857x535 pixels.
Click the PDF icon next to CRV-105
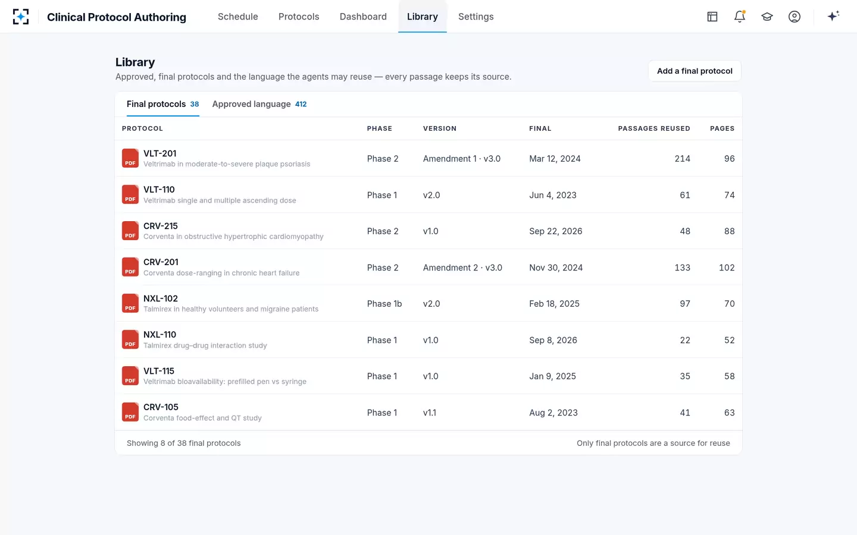(x=130, y=412)
